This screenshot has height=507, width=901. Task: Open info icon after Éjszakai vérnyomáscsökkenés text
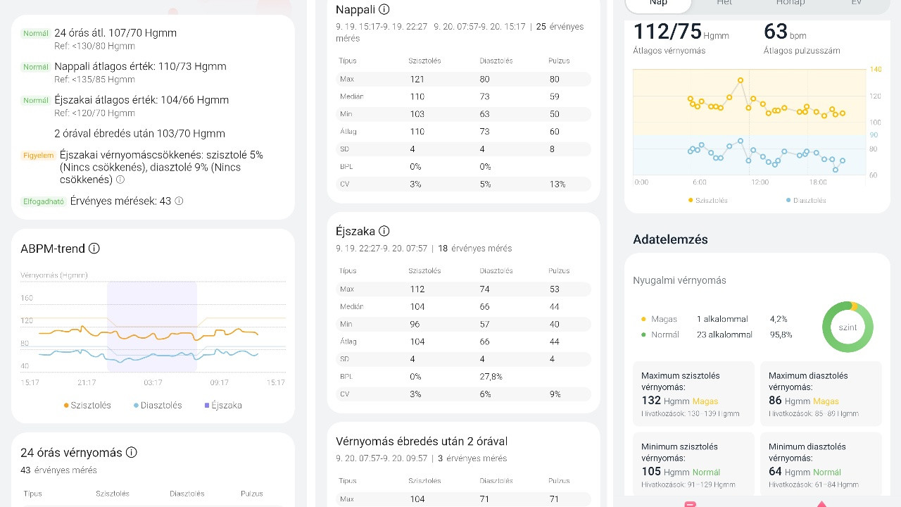click(120, 180)
